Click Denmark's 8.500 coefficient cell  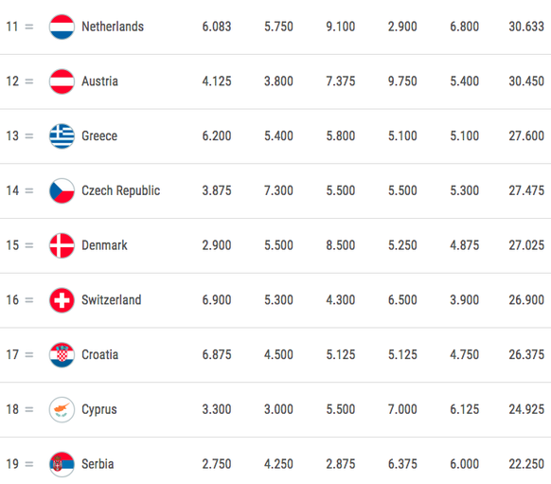pos(341,245)
